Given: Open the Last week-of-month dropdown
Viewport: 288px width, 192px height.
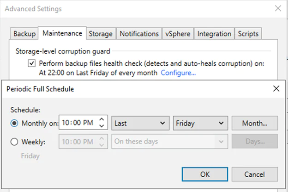Looking at the screenshot, I should coord(140,123).
